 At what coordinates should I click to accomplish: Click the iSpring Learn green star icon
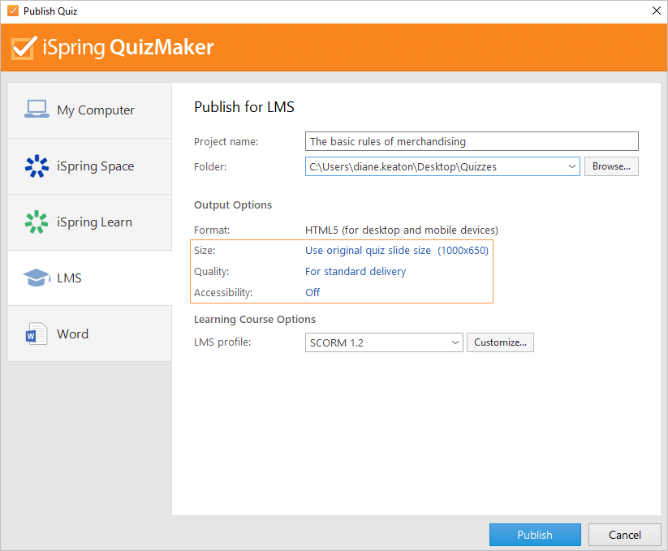coord(37,222)
